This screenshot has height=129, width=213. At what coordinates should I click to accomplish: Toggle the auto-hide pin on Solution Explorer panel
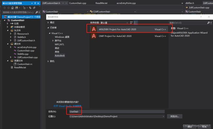click(35, 3)
